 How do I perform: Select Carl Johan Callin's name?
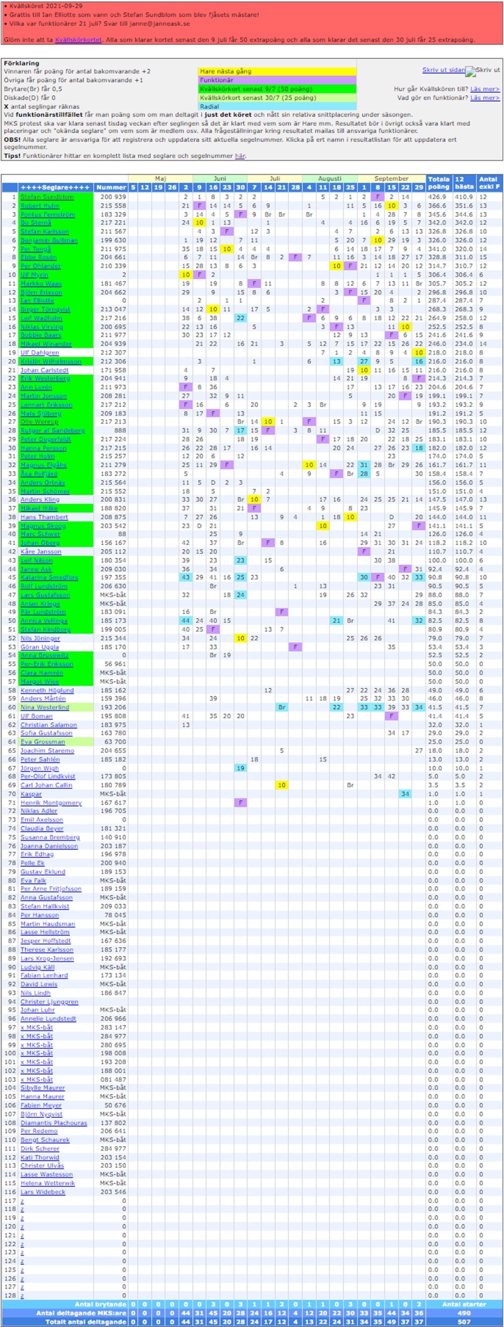[46, 785]
